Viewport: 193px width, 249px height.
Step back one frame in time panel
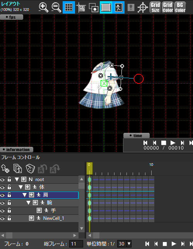click(154, 143)
